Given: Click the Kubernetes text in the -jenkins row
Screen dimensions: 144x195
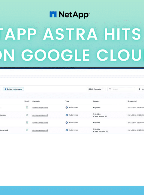Looking at the screenshot, I should (73, 115).
